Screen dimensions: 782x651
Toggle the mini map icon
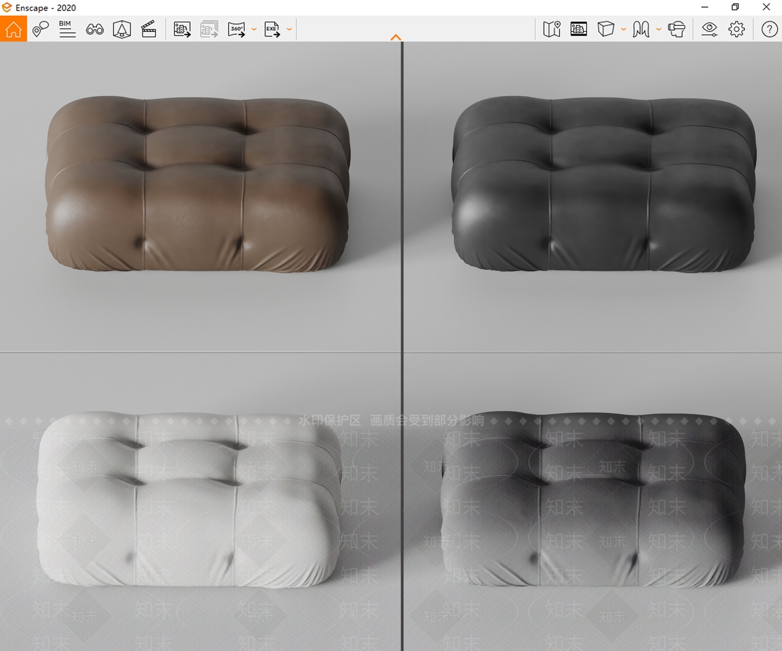(552, 29)
